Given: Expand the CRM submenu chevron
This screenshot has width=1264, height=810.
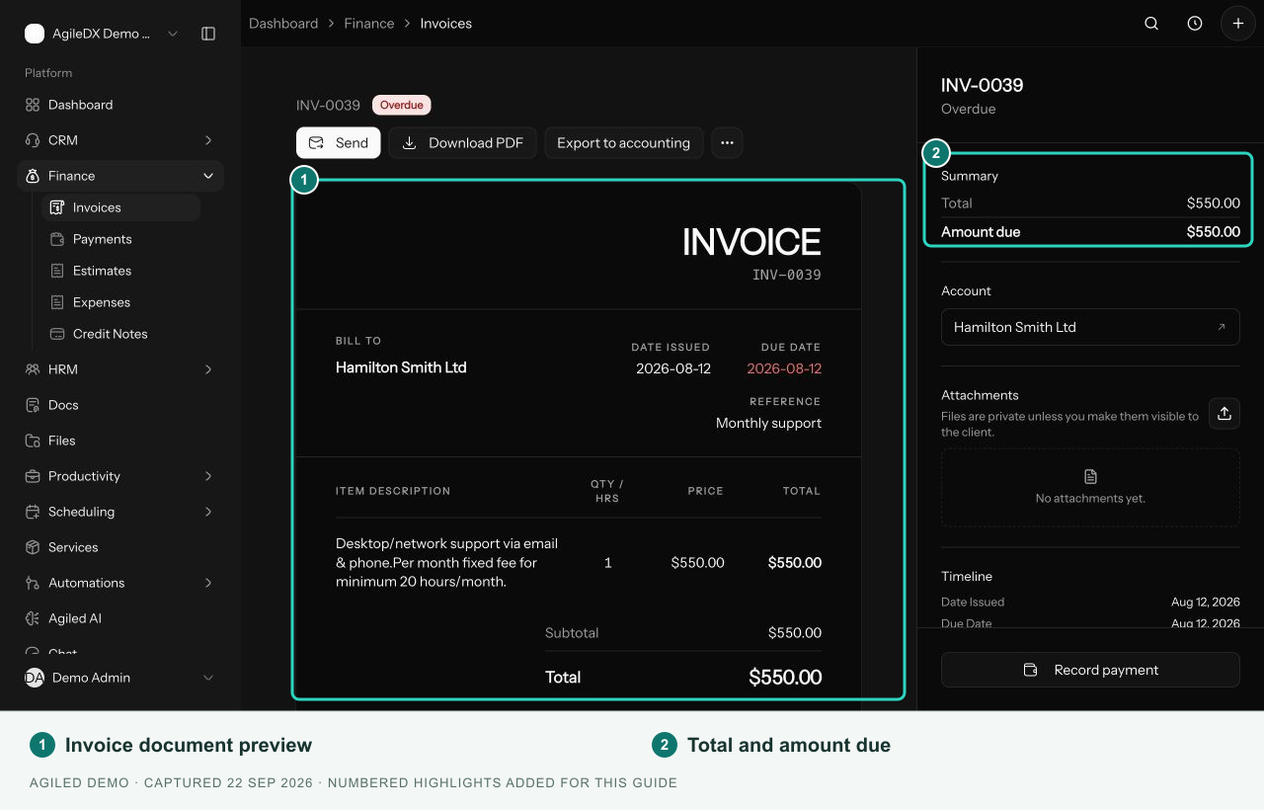Looking at the screenshot, I should click(x=208, y=140).
